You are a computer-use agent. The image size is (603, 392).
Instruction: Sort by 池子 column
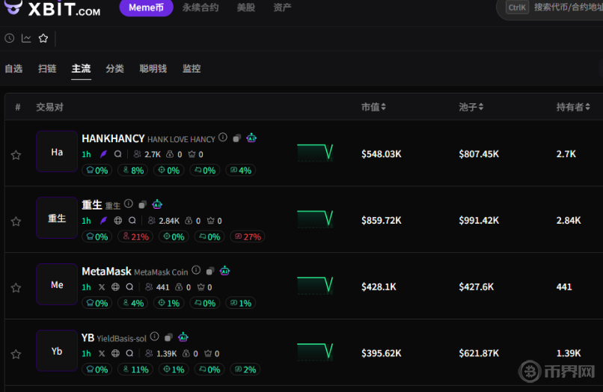pyautogui.click(x=471, y=107)
